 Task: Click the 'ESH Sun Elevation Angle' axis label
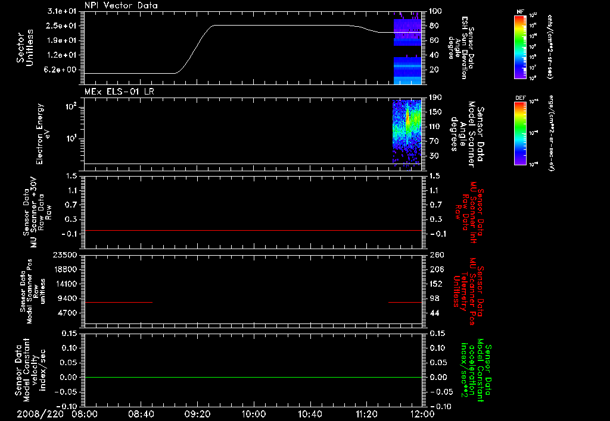click(x=461, y=48)
